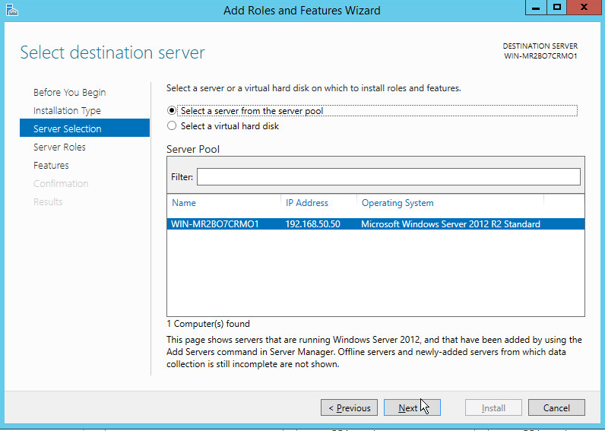
Task: Jump to the Server Roles step
Action: (x=59, y=147)
